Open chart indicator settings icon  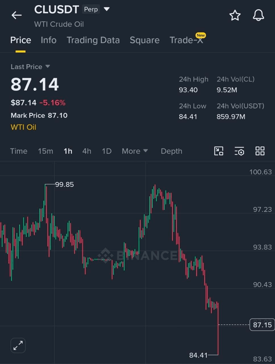tap(239, 151)
